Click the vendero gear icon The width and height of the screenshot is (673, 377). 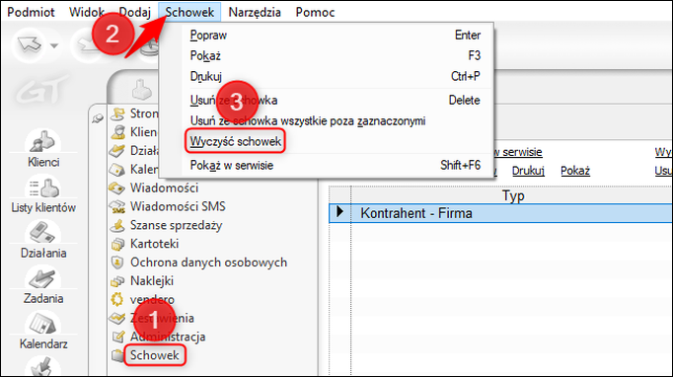coord(117,300)
